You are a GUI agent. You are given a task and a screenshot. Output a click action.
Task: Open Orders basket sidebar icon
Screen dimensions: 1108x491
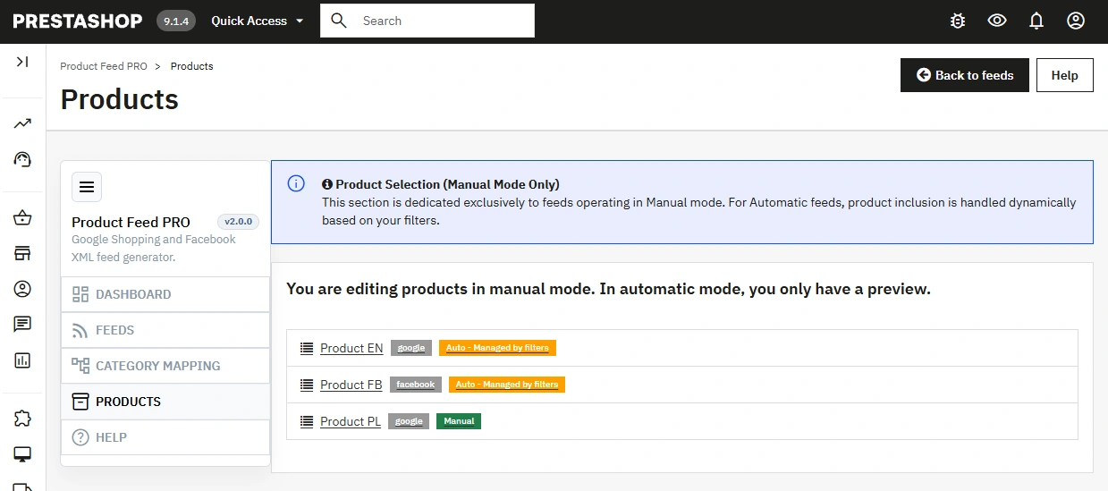click(22, 218)
